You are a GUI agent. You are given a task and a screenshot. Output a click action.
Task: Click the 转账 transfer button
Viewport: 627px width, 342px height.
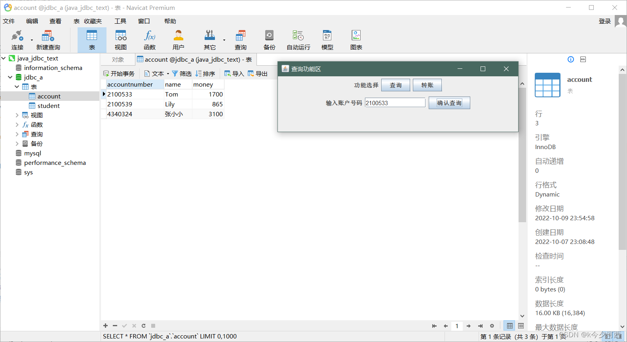click(427, 85)
